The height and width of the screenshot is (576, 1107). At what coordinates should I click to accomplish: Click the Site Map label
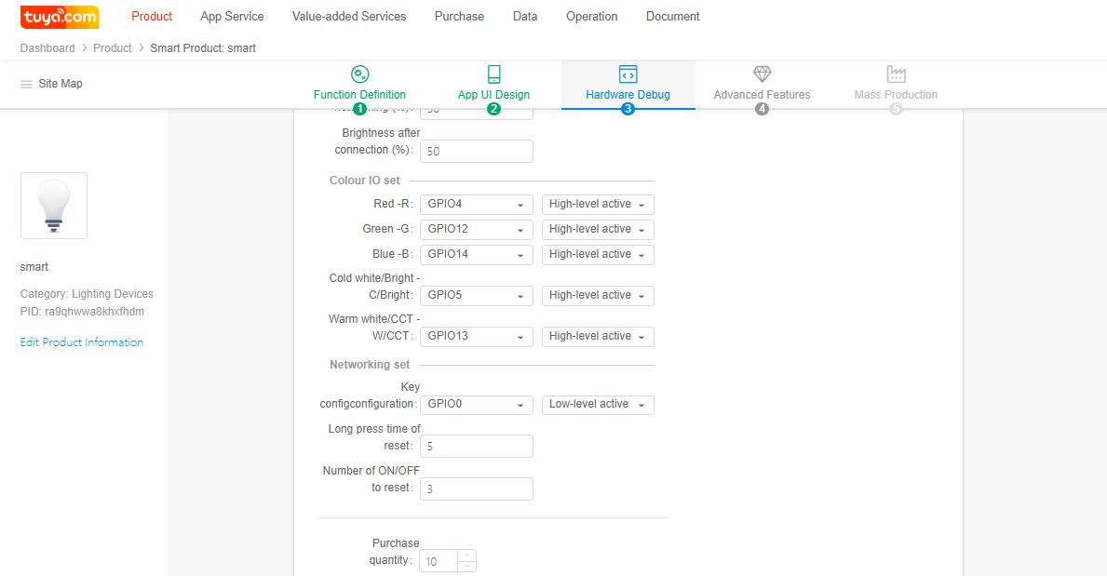click(x=61, y=84)
